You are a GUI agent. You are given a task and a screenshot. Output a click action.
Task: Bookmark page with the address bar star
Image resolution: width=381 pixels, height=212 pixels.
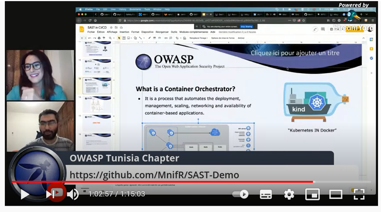(x=303, y=20)
